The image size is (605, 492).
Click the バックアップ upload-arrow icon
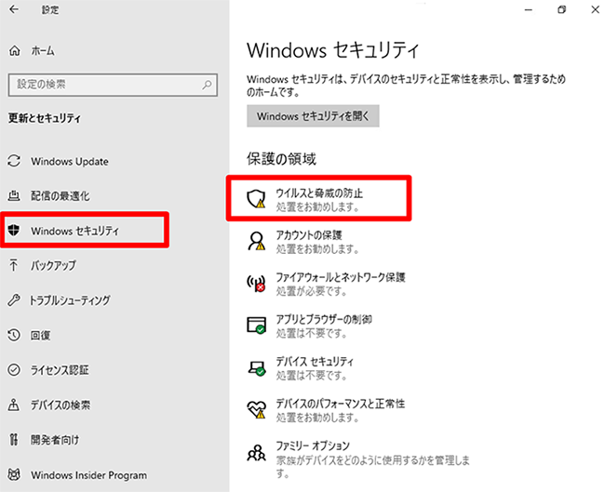pyautogui.click(x=14, y=265)
